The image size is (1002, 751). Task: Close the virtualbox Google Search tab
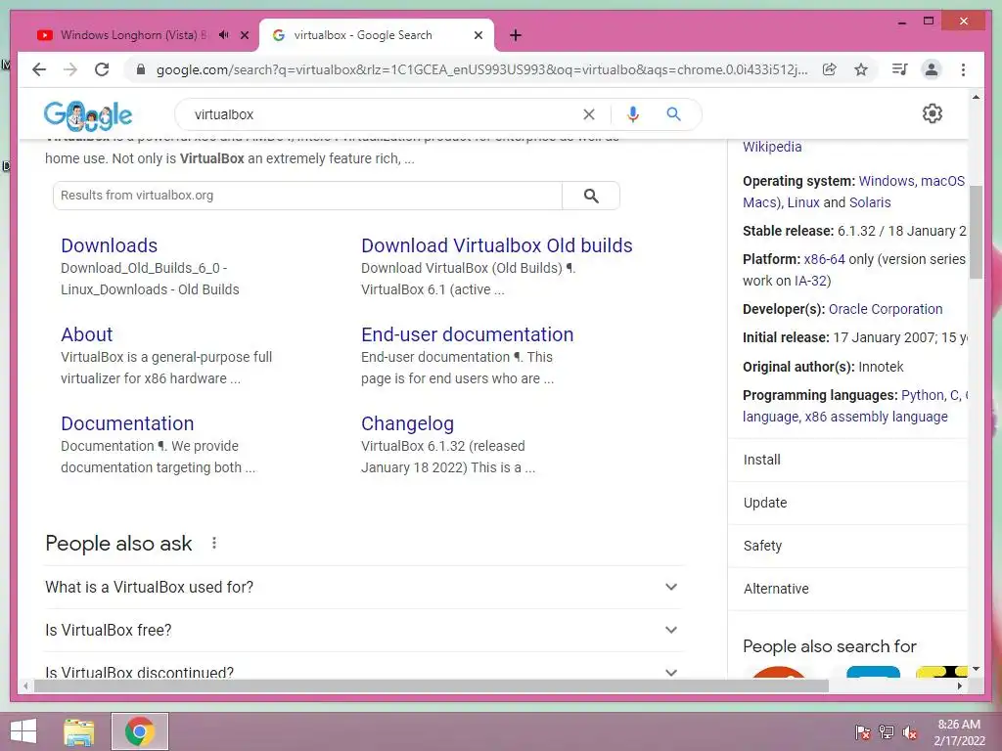[478, 35]
